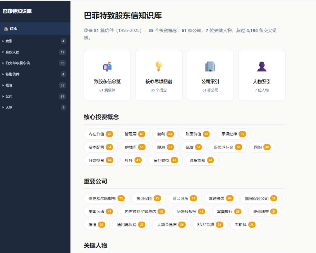Viewport: 316px width, 253px height.
Task: Click the 内在价值 concept tag
Action: pos(101,134)
